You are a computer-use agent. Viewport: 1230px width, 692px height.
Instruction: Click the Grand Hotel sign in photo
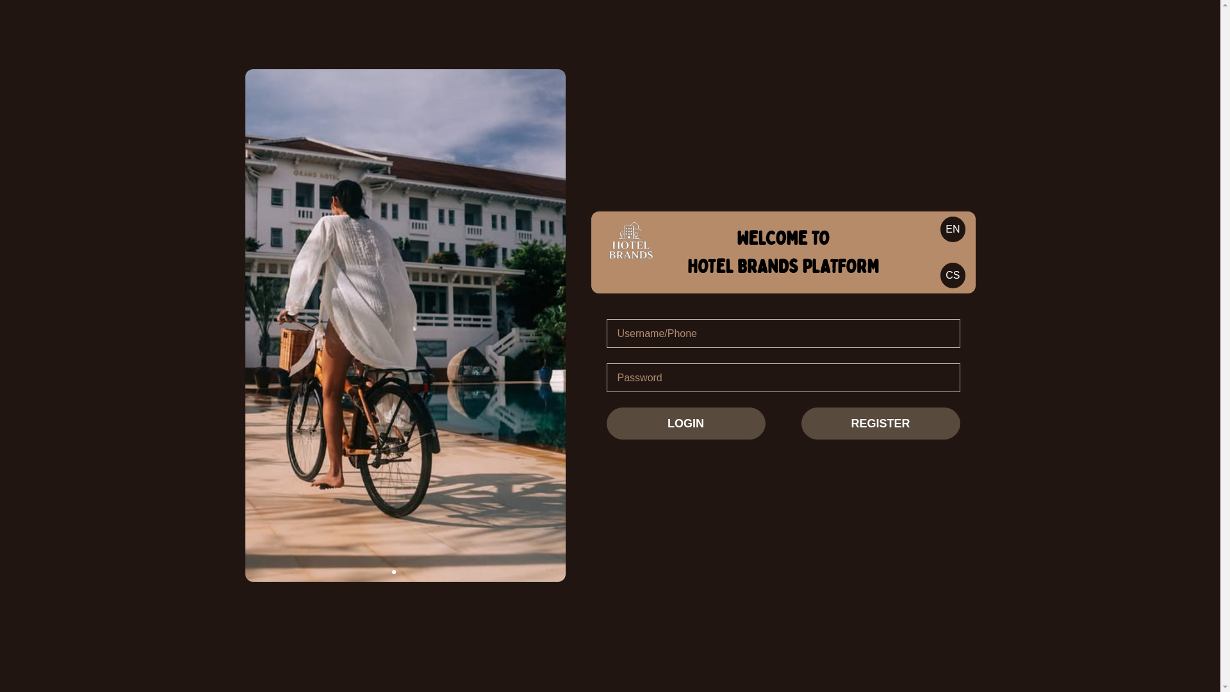[316, 174]
